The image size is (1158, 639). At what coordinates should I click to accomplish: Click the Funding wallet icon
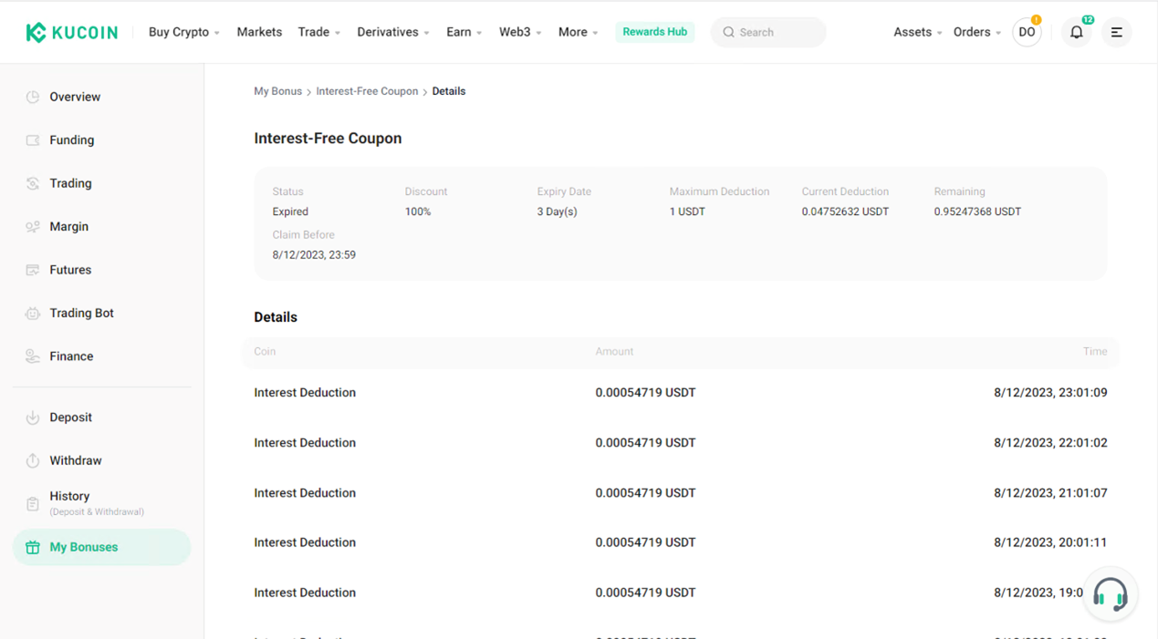[x=33, y=140]
